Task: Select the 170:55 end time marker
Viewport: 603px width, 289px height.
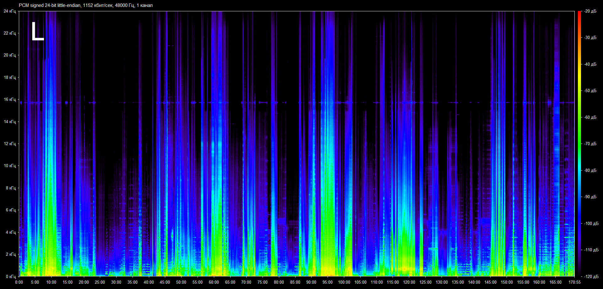Action: point(574,282)
